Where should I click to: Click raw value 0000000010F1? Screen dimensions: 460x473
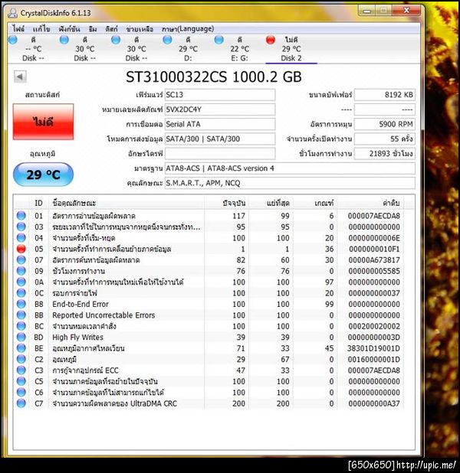374,249
